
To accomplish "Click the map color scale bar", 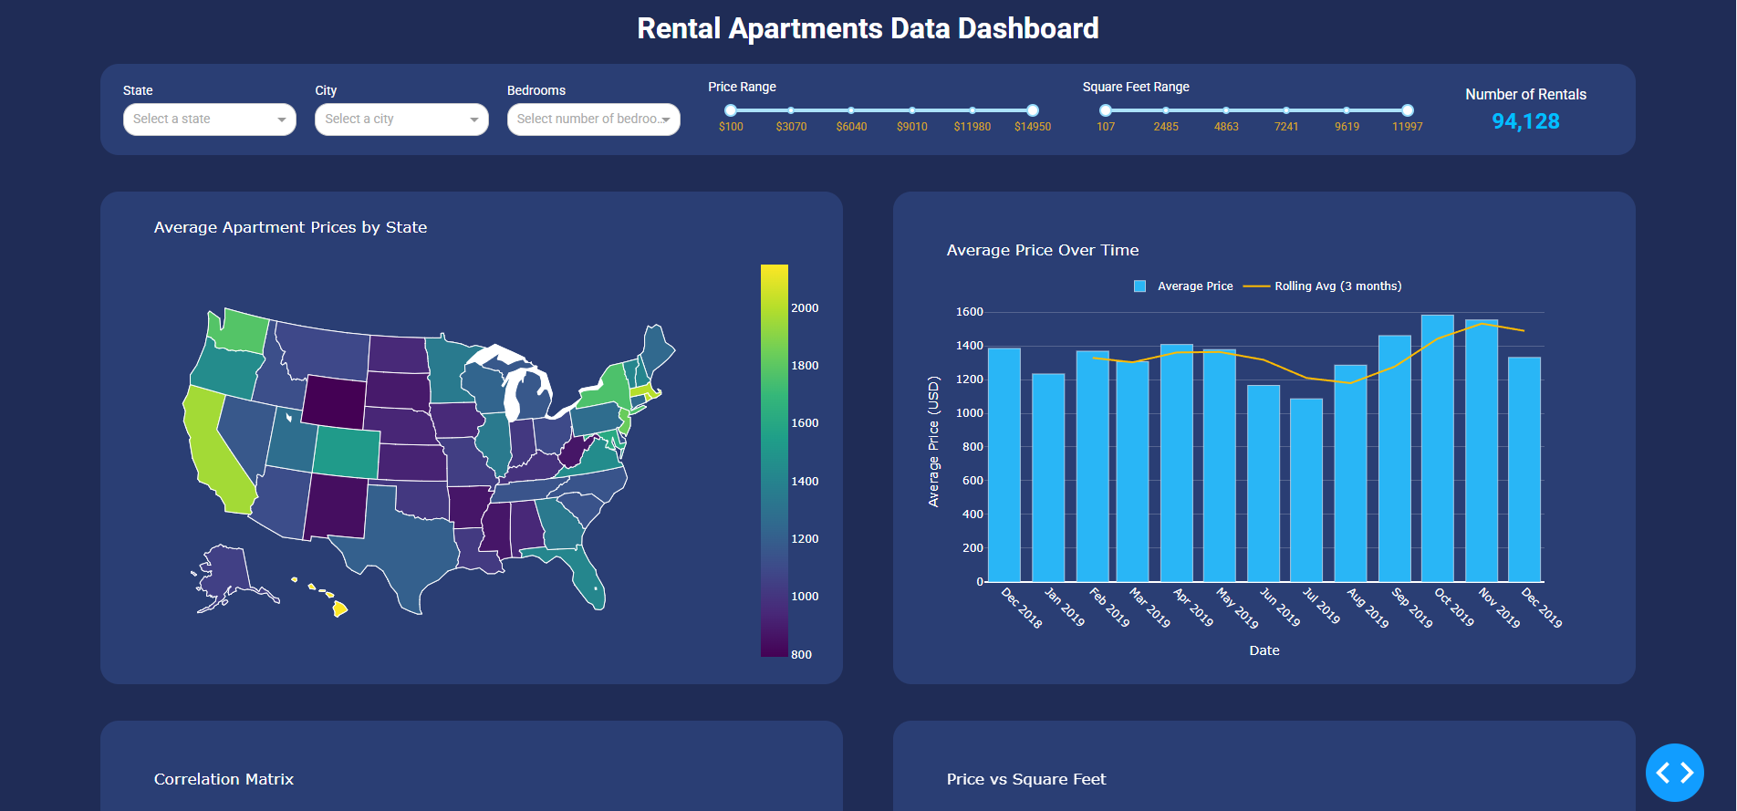I will click(774, 461).
